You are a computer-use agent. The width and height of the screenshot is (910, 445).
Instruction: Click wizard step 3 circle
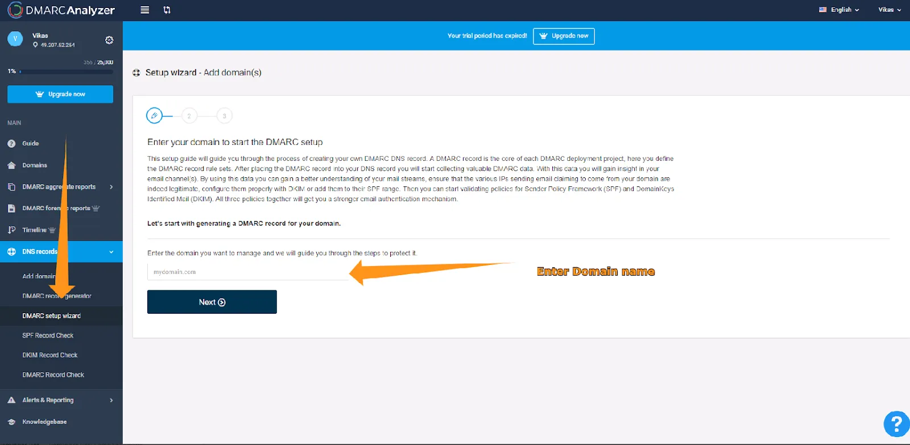(225, 116)
